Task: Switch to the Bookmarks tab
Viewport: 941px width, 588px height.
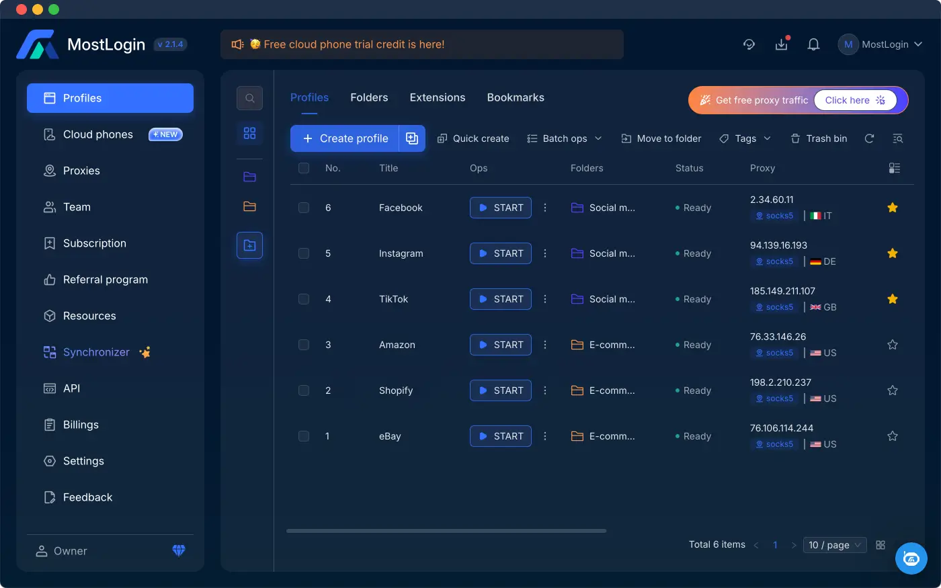Action: (x=516, y=97)
